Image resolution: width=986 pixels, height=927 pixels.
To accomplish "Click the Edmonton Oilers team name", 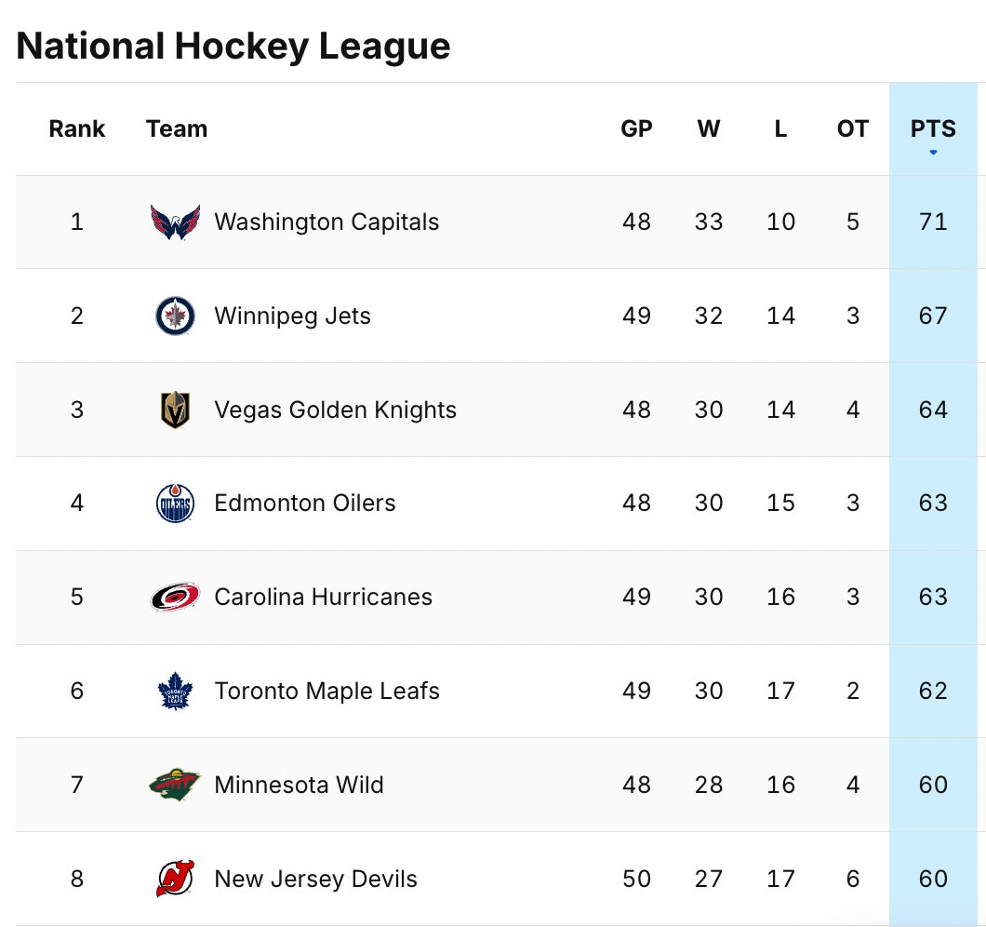I will click(x=305, y=504).
